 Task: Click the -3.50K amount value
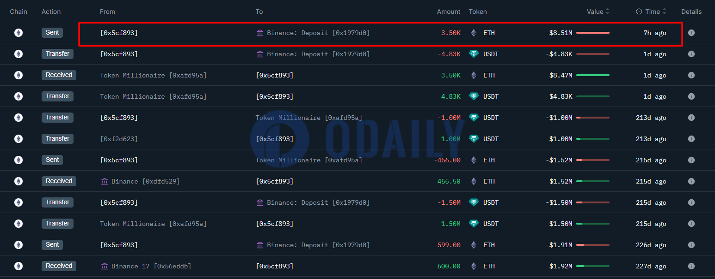coord(449,33)
